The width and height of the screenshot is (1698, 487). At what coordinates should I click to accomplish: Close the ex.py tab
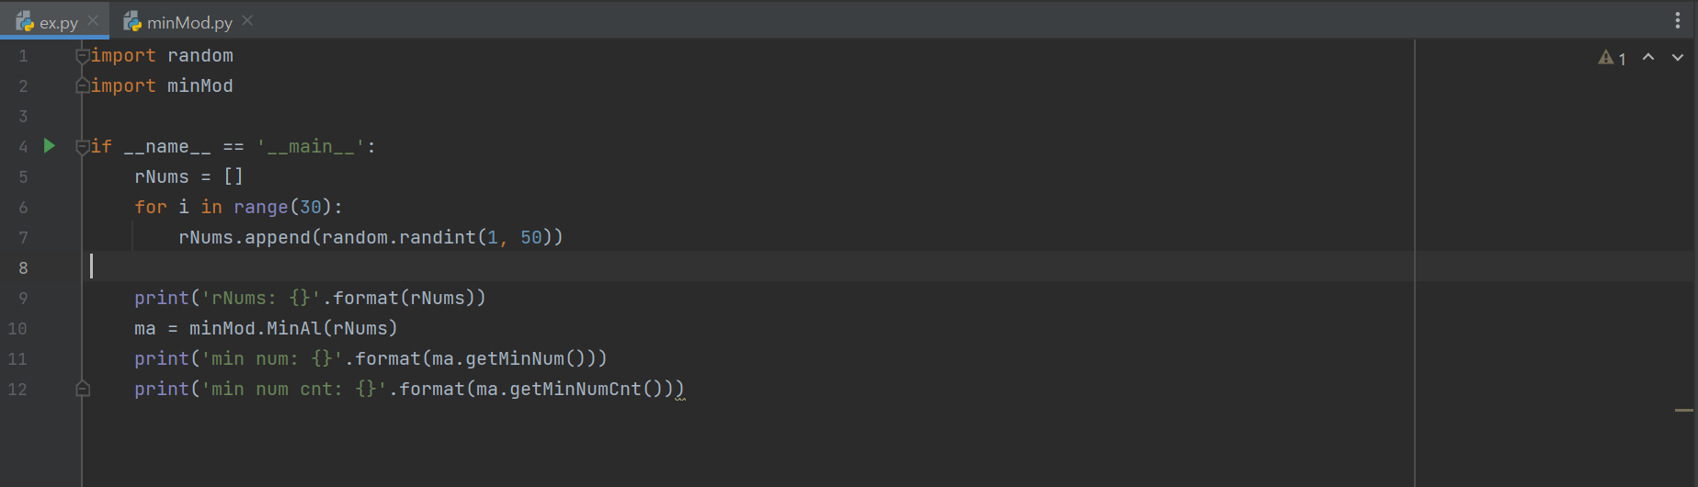93,20
